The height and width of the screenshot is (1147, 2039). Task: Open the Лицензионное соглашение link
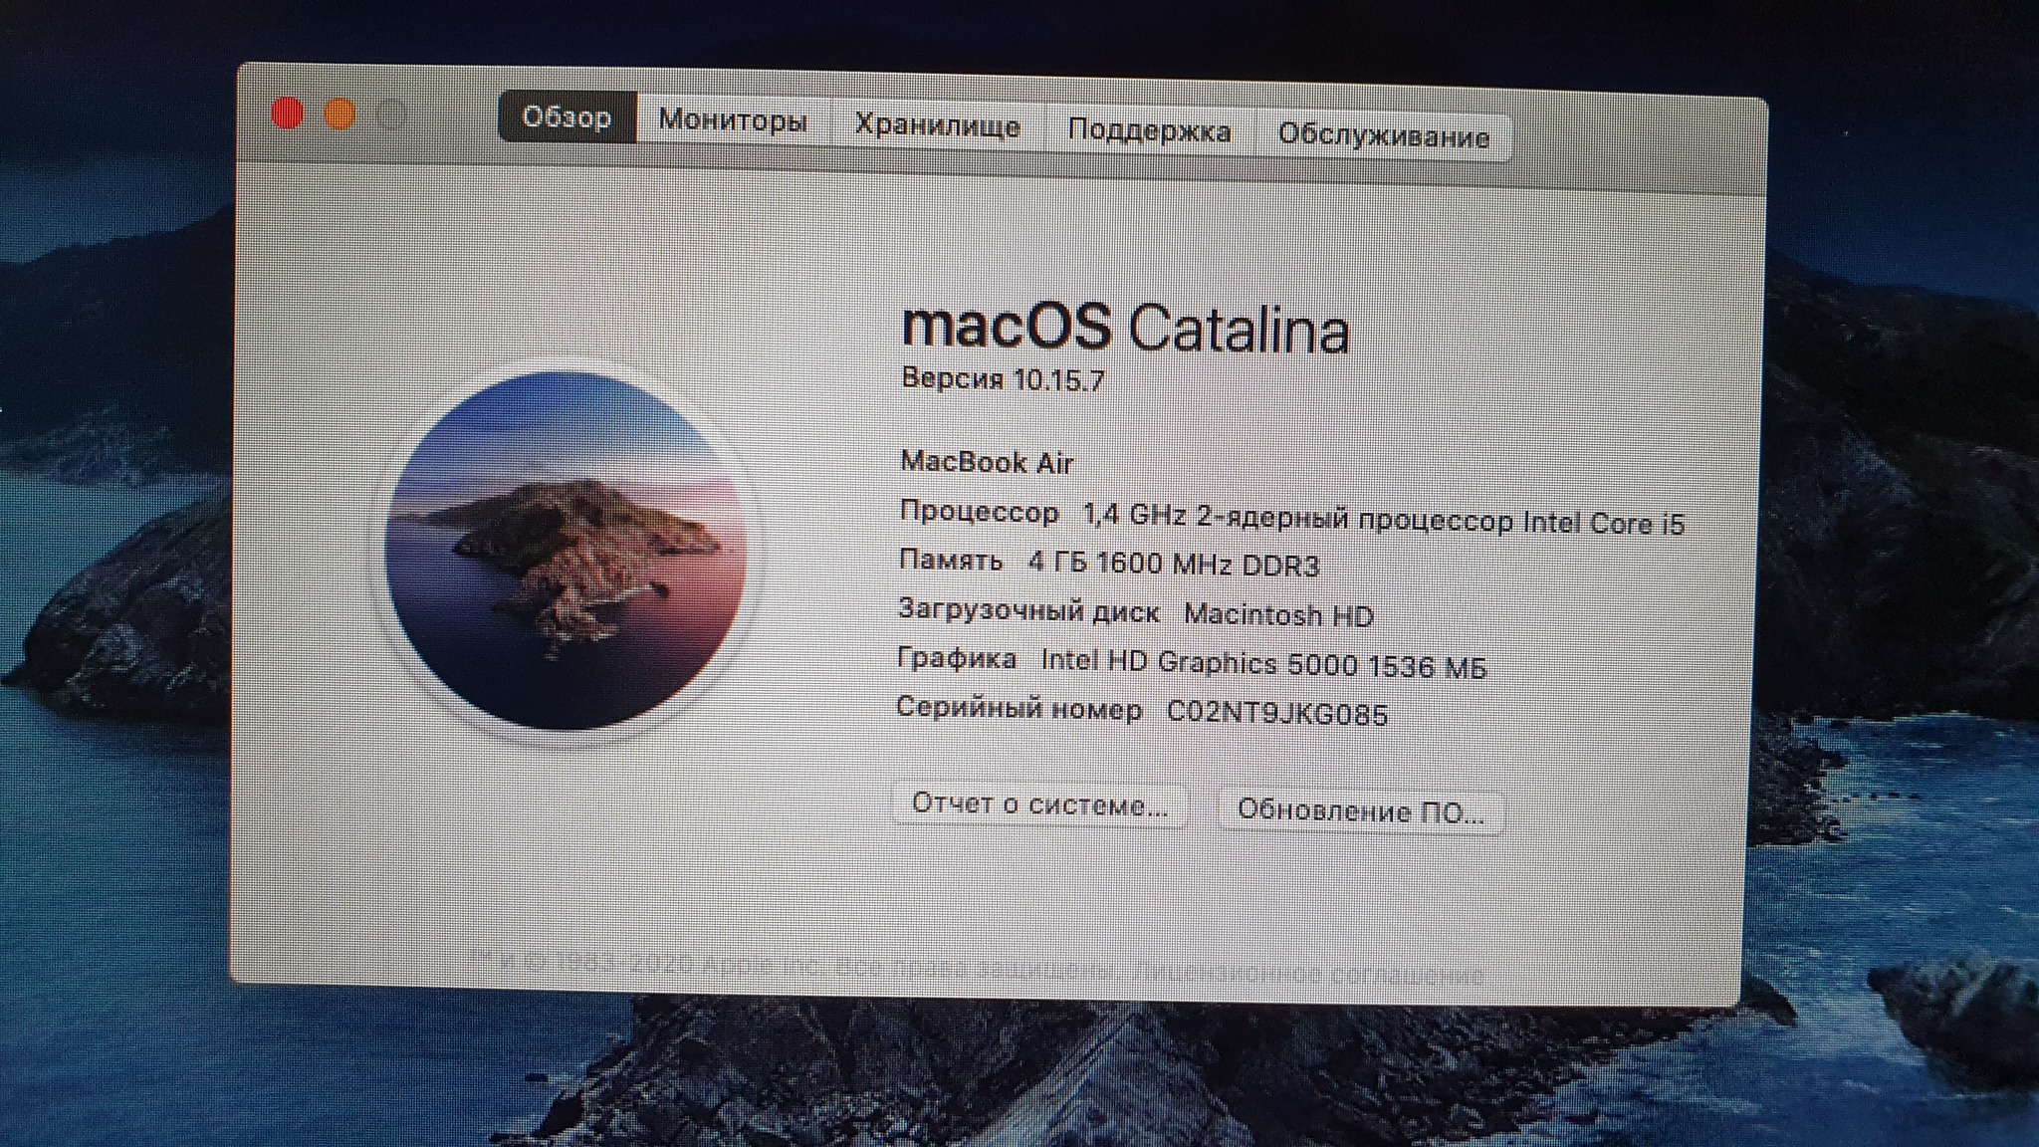(x=1307, y=974)
